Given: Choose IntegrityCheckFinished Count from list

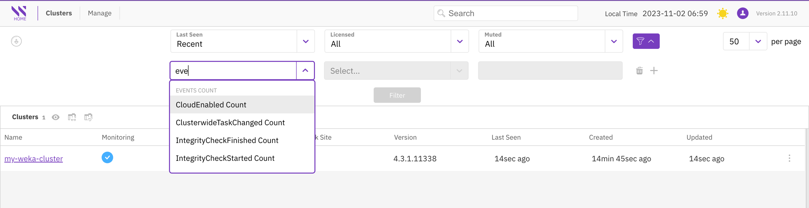Looking at the screenshot, I should pos(227,141).
